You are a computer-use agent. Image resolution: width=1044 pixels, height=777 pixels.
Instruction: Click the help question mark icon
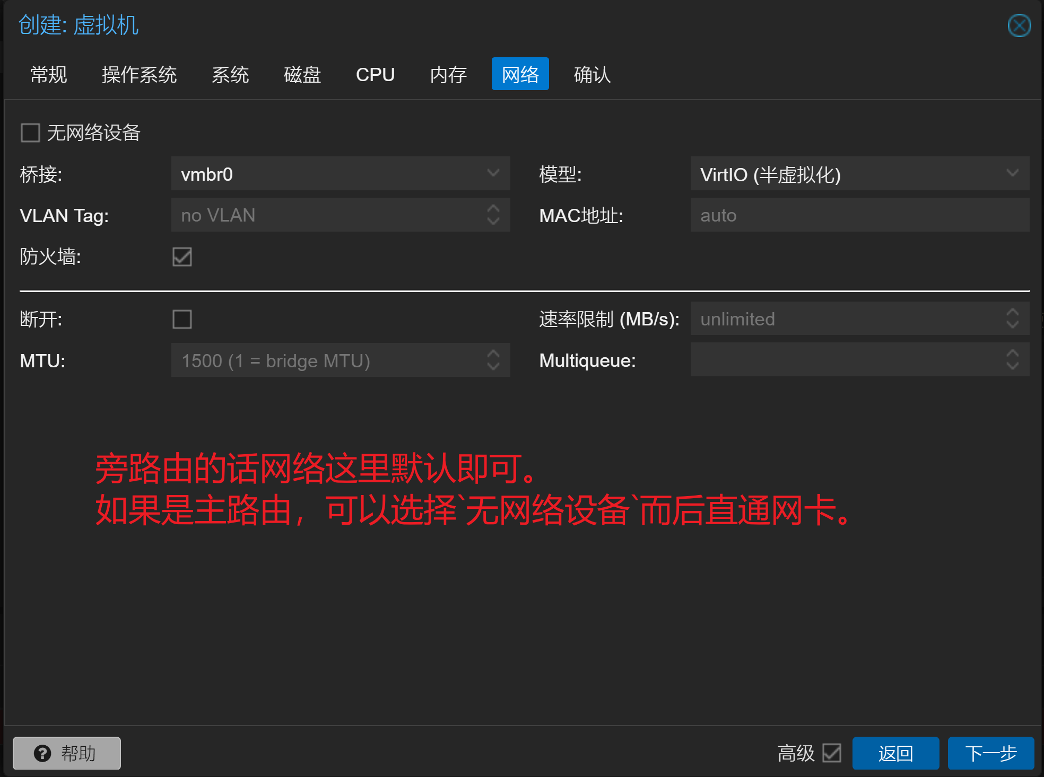[42, 753]
